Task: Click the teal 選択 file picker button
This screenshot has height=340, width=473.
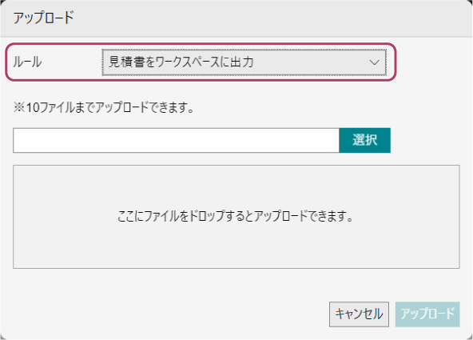Action: pos(364,141)
